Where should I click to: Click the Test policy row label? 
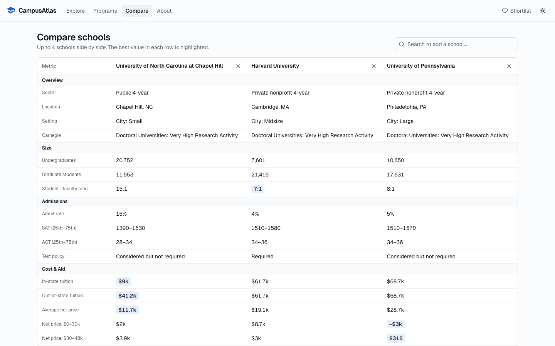(53, 256)
